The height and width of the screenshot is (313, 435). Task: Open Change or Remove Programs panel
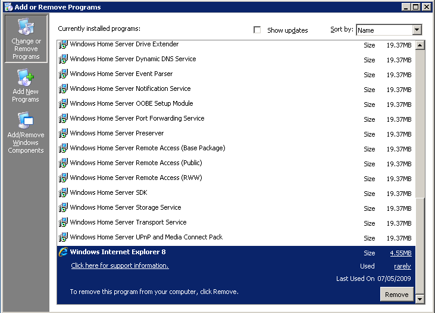(26, 39)
